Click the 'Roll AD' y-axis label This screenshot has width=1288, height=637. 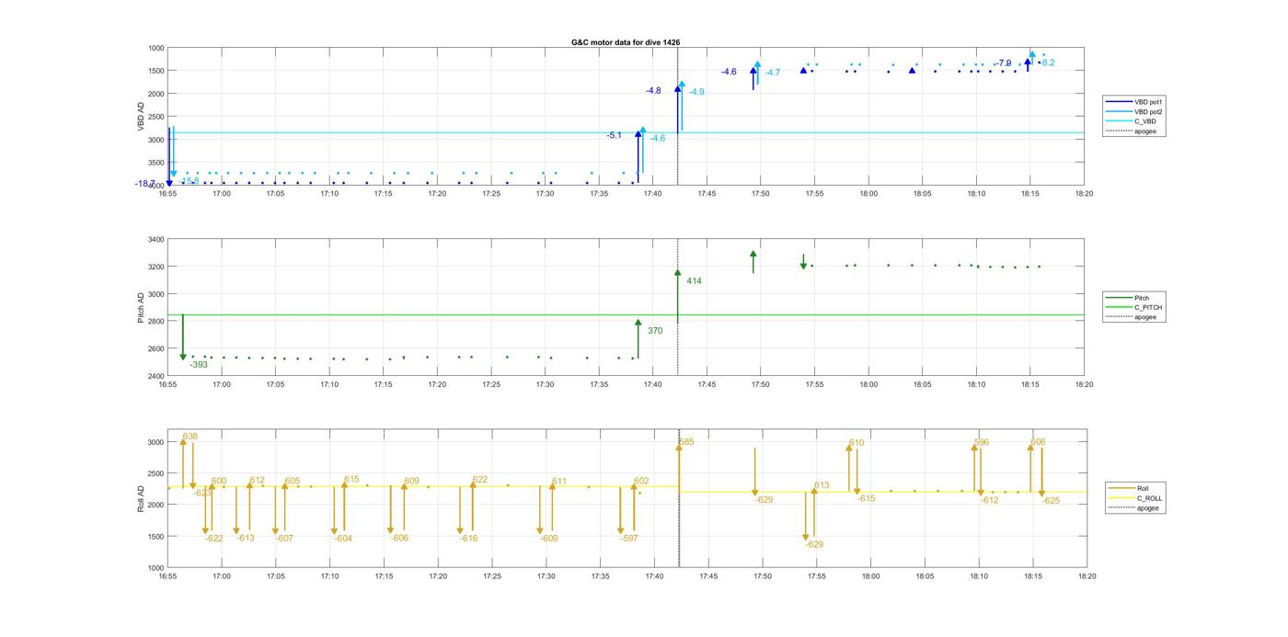pos(141,498)
